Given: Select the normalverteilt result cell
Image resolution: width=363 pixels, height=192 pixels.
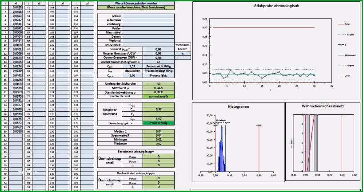Looking at the screenshot, I should pos(159,96).
